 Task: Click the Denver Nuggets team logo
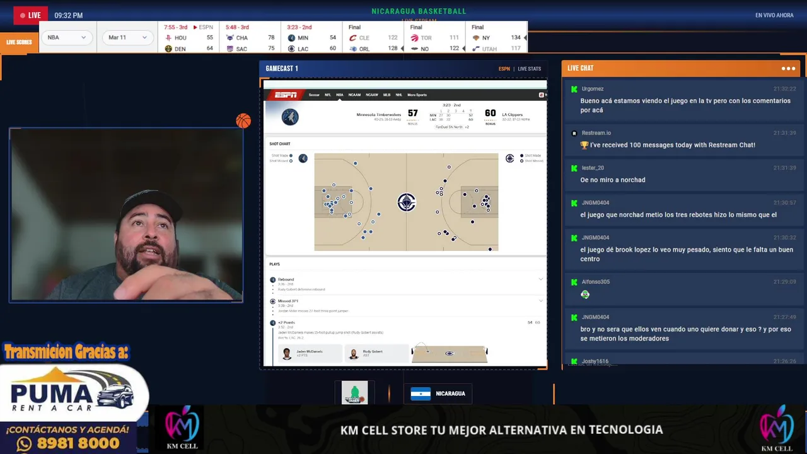pos(168,49)
